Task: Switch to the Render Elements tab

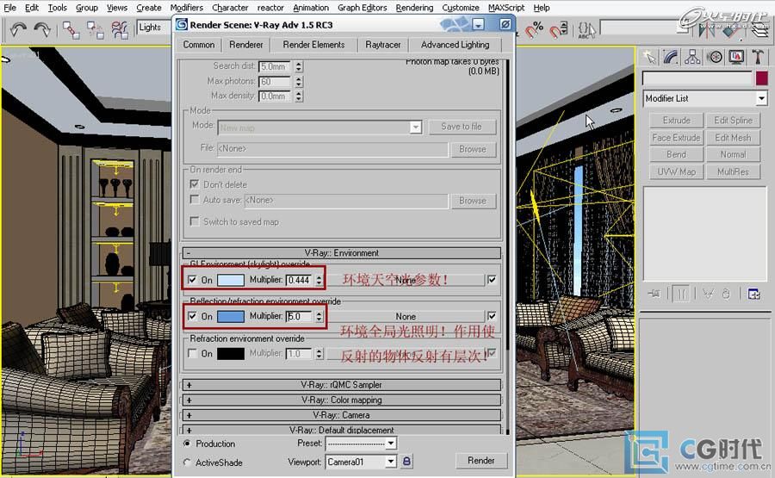Action: click(313, 45)
